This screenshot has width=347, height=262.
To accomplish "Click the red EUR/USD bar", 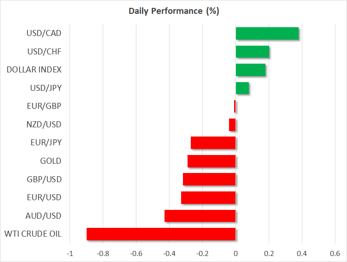I will pos(208,197).
